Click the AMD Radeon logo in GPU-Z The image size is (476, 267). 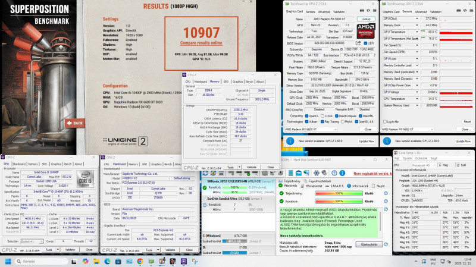click(x=366, y=31)
